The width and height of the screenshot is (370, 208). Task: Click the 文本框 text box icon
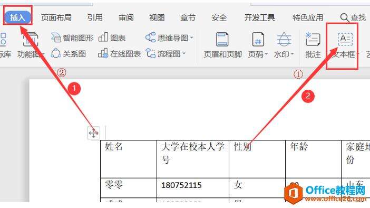pyautogui.click(x=345, y=39)
